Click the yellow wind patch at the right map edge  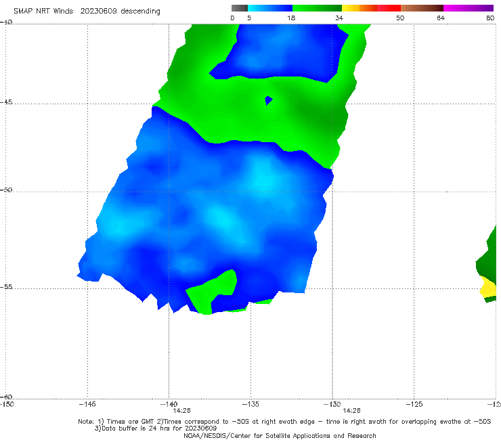(x=489, y=287)
